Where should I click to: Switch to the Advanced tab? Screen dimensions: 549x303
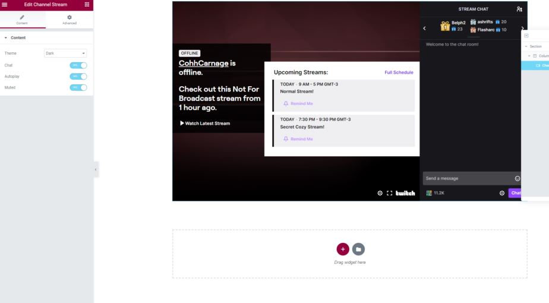[70, 20]
